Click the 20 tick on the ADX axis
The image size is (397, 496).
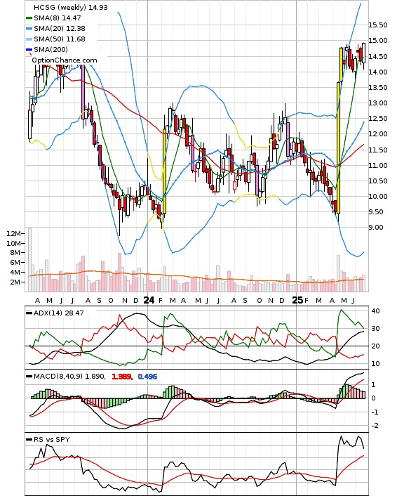[x=375, y=346]
